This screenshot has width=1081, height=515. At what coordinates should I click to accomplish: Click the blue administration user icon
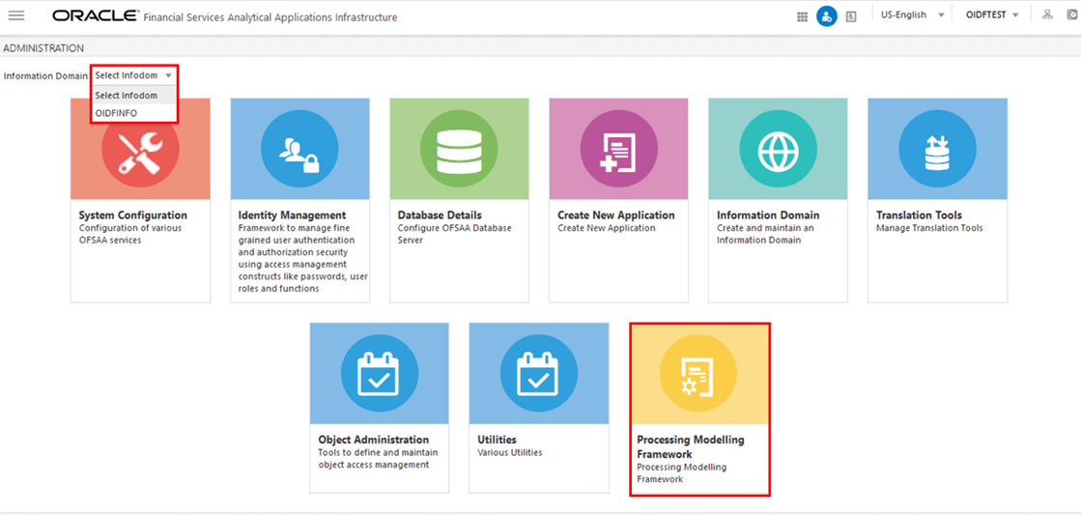click(x=826, y=16)
